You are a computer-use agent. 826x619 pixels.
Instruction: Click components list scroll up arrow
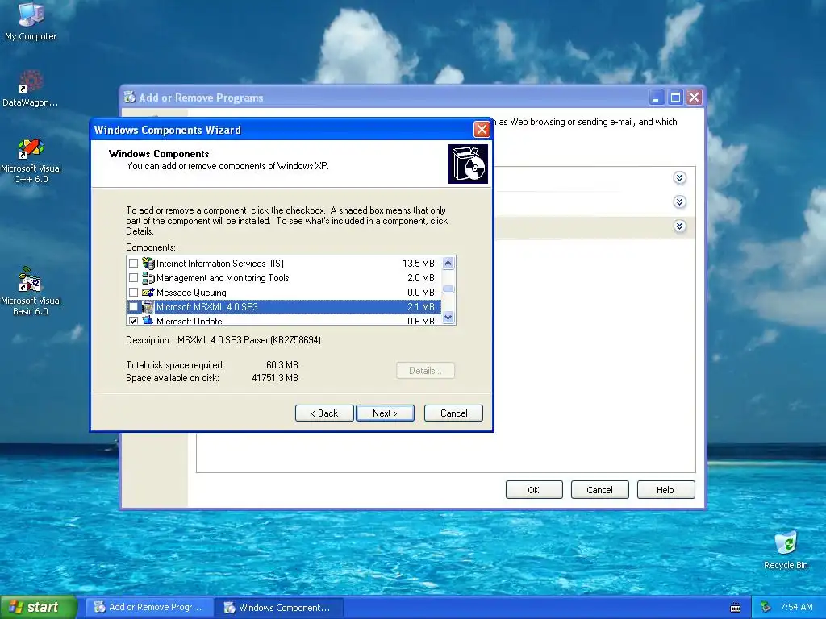point(448,263)
